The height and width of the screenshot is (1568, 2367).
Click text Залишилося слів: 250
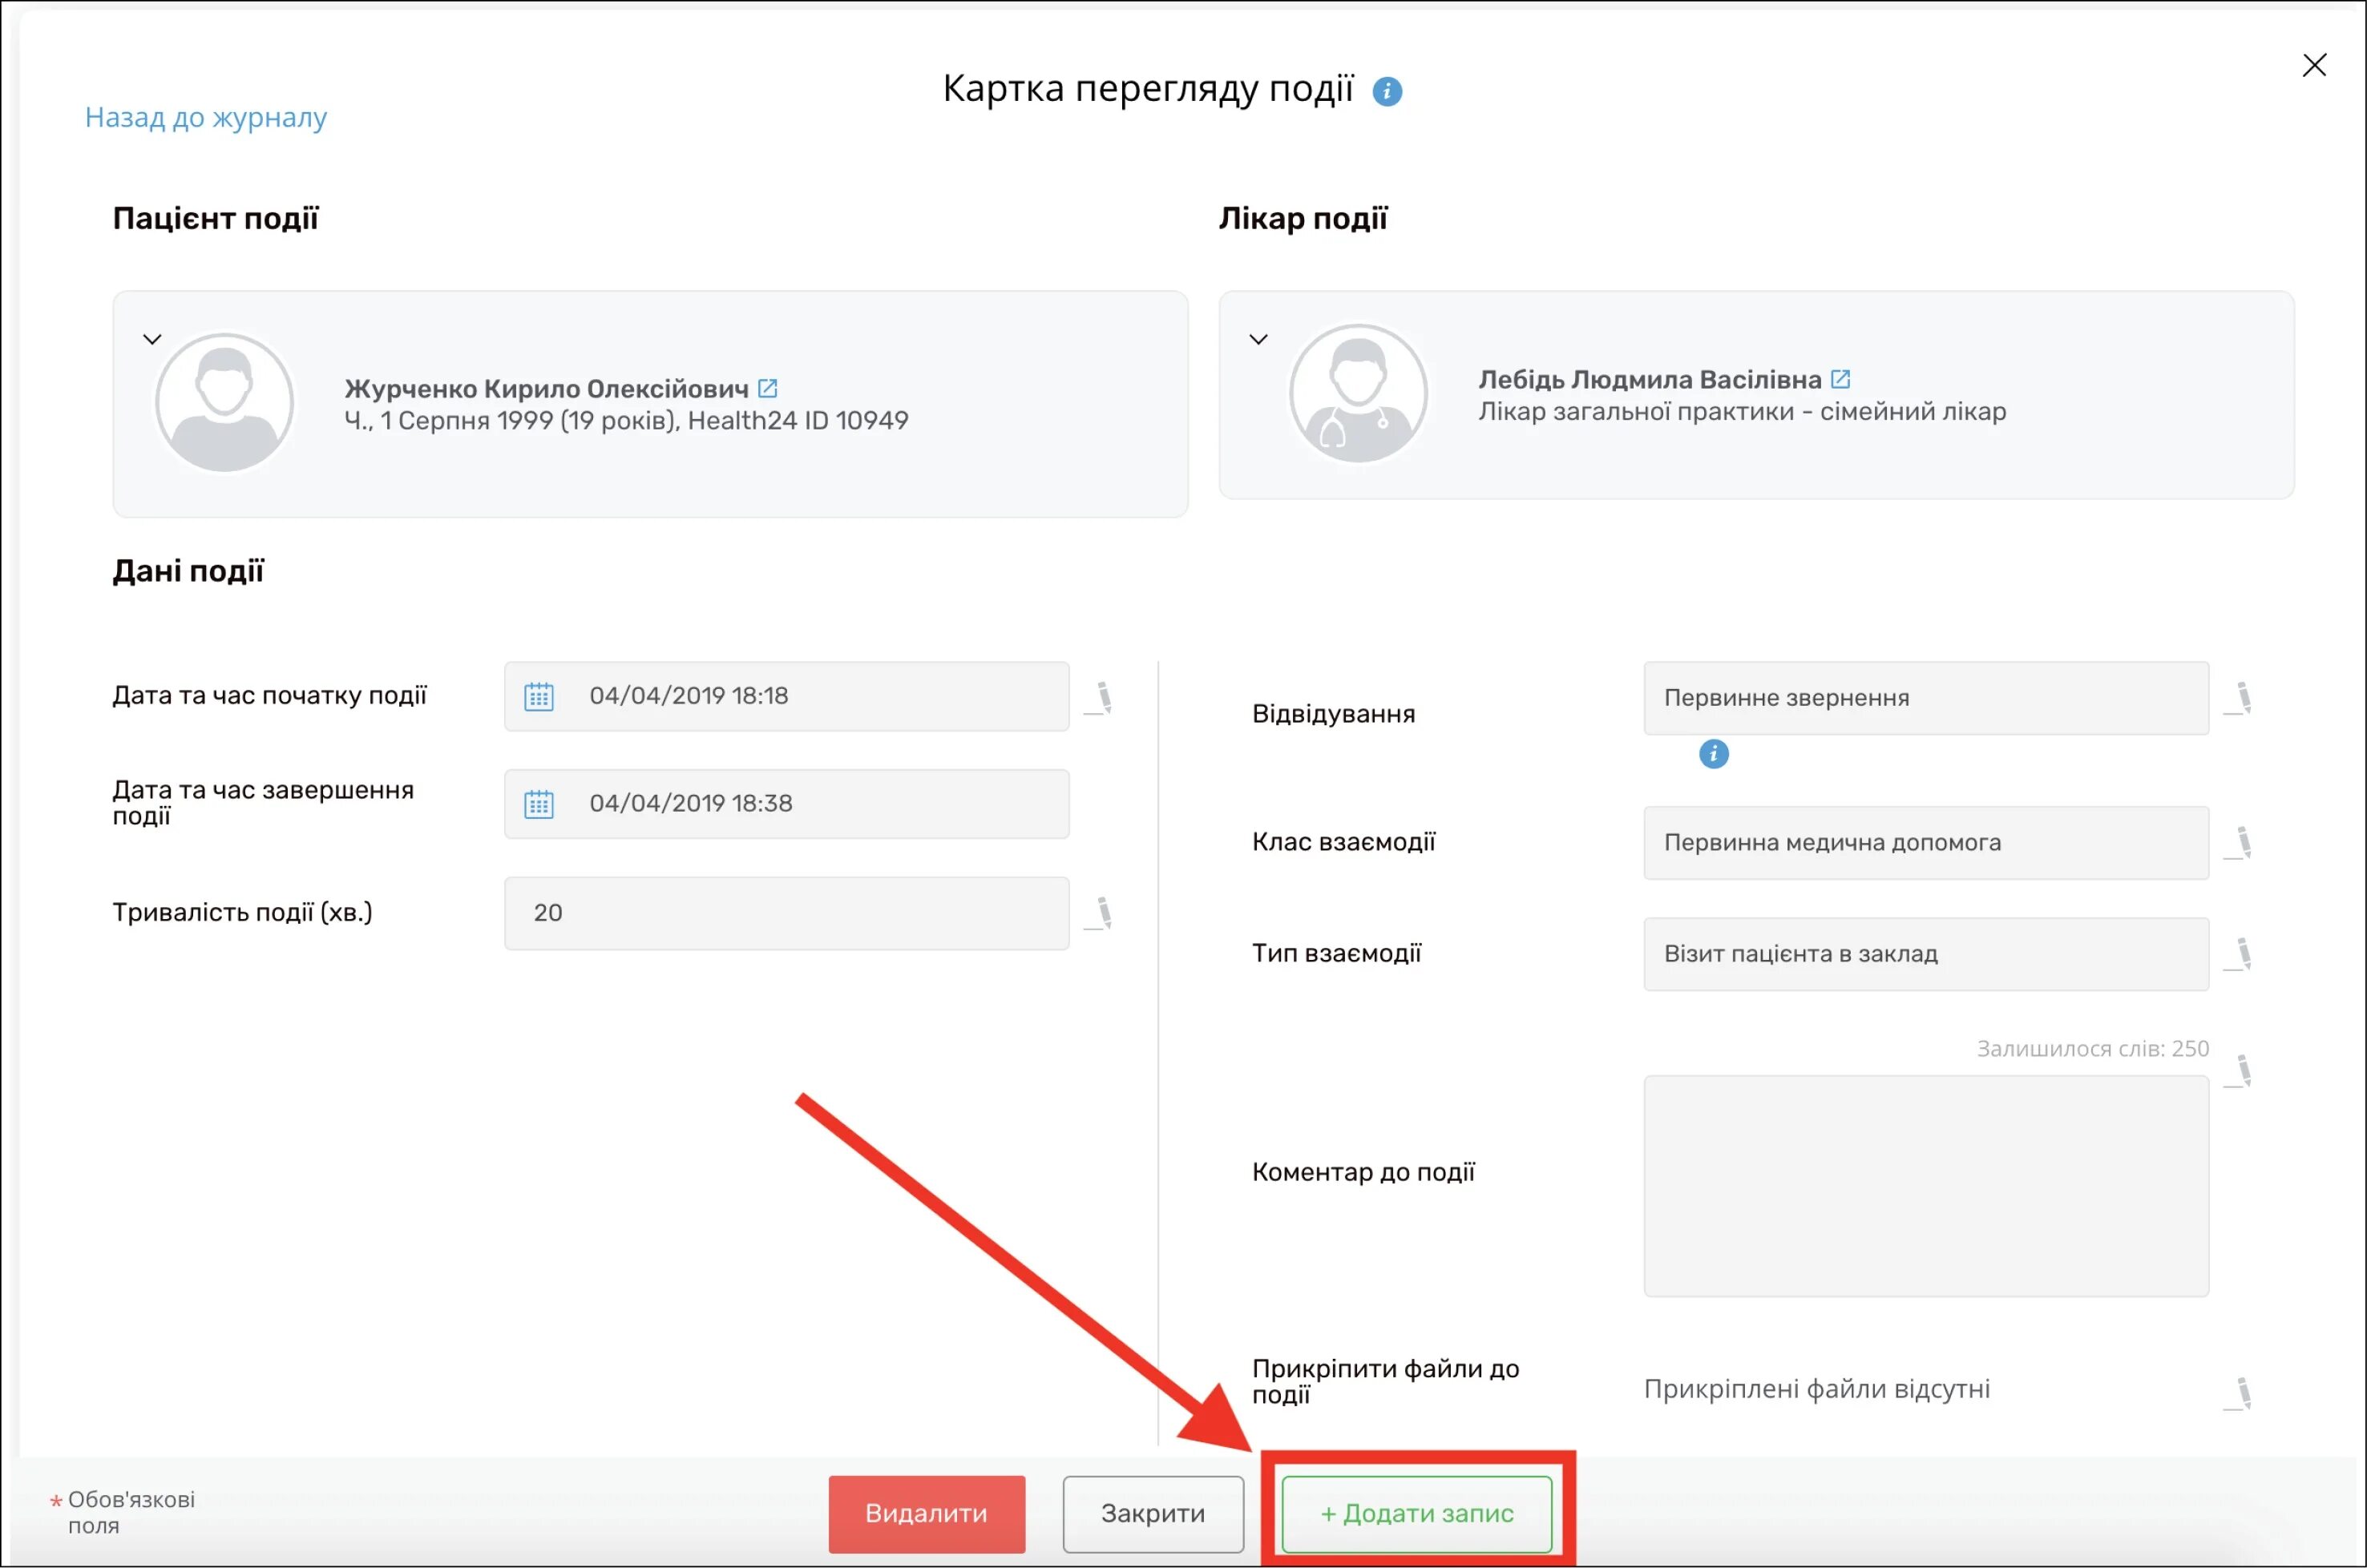pos(2093,1048)
